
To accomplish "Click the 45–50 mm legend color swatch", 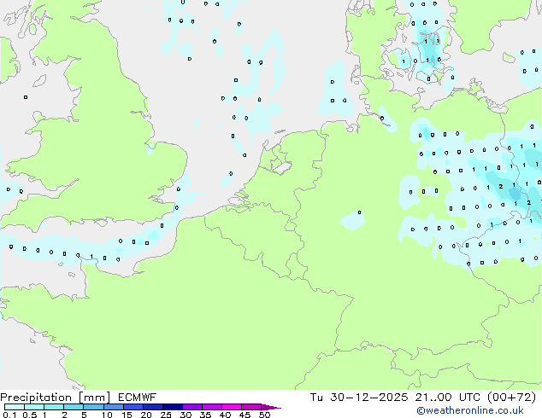I will coord(251,407).
